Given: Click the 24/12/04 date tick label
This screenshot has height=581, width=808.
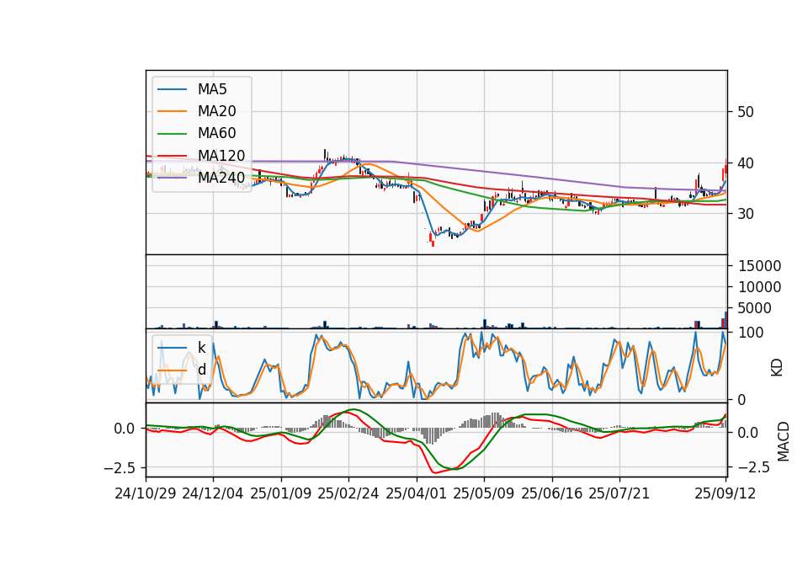Looking at the screenshot, I should click(213, 493).
